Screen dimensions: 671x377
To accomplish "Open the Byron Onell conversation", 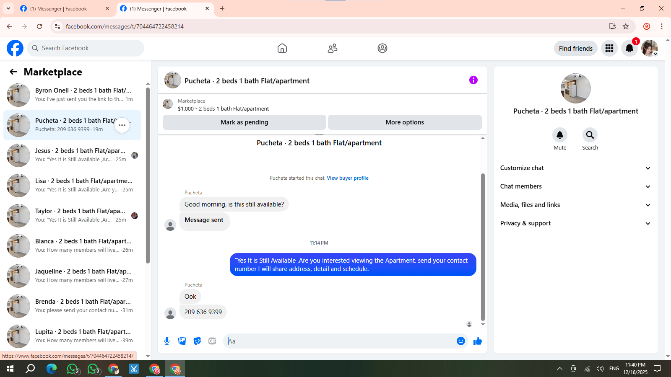I will coord(72,95).
